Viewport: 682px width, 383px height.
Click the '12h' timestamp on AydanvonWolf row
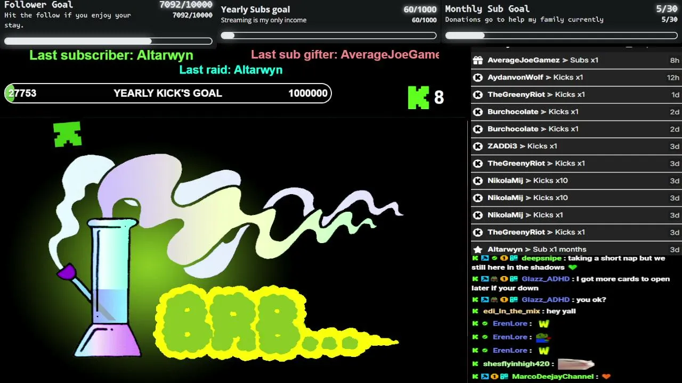(x=673, y=78)
